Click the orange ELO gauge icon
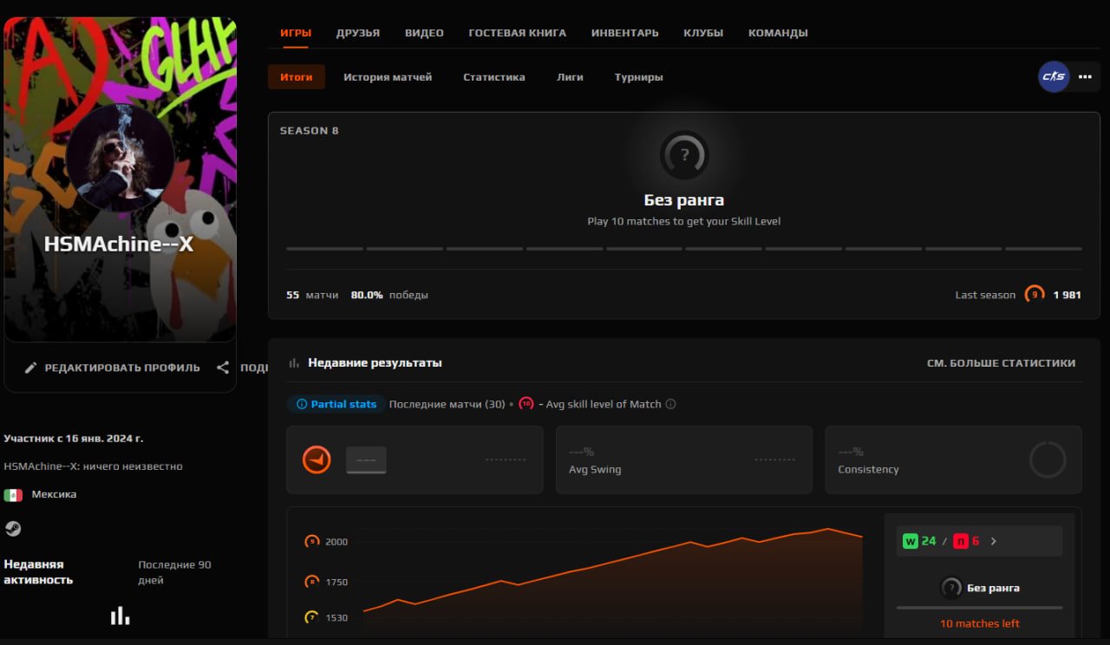This screenshot has height=645, width=1110. pyautogui.click(x=317, y=459)
